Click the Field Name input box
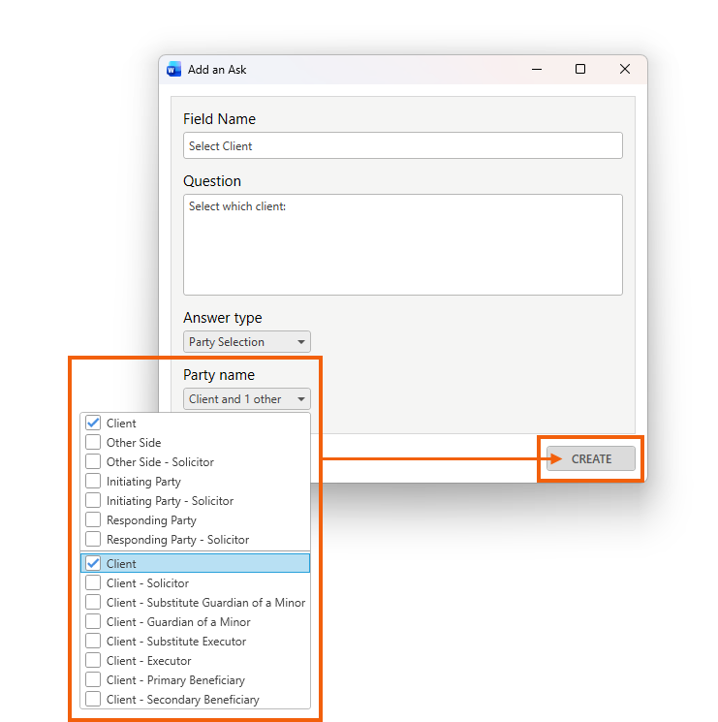The height and width of the screenshot is (722, 718). [402, 146]
